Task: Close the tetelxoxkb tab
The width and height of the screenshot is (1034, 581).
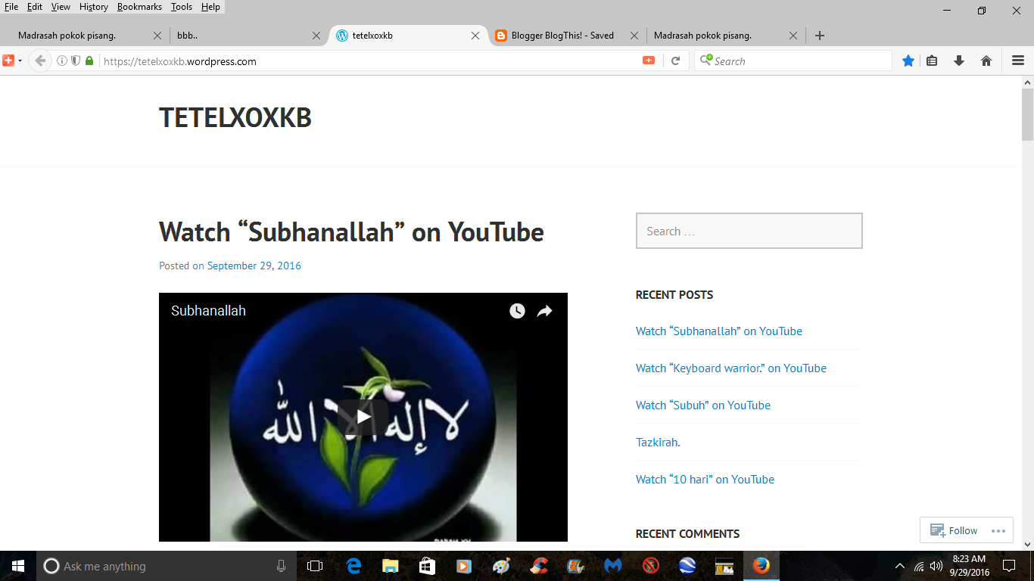Action: [x=475, y=36]
